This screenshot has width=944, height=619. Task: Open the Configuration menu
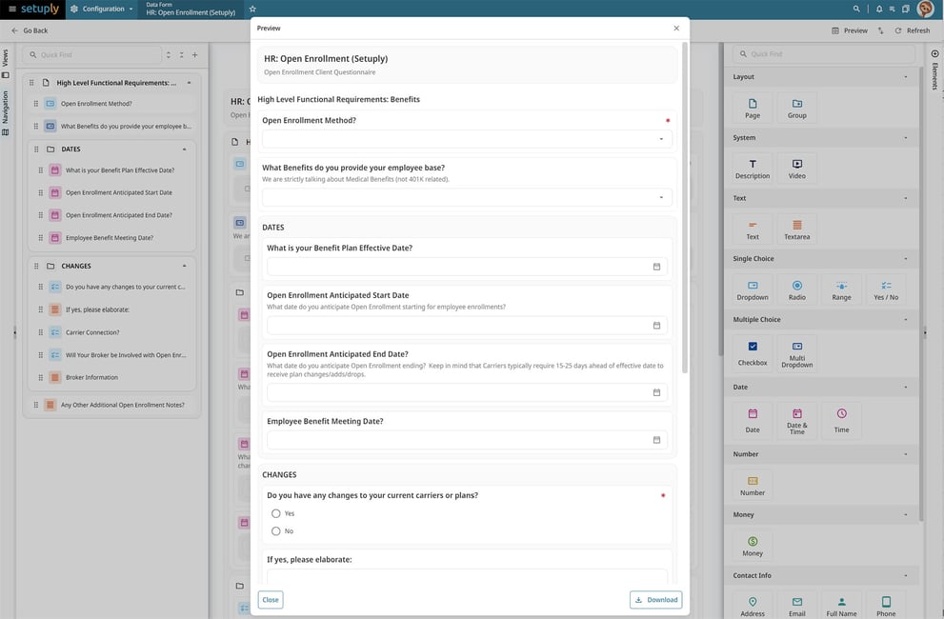coord(101,9)
